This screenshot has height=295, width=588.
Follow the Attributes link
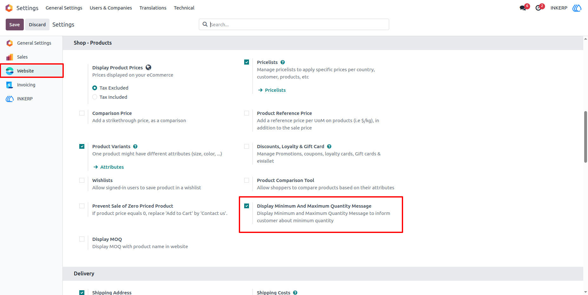[x=112, y=167]
